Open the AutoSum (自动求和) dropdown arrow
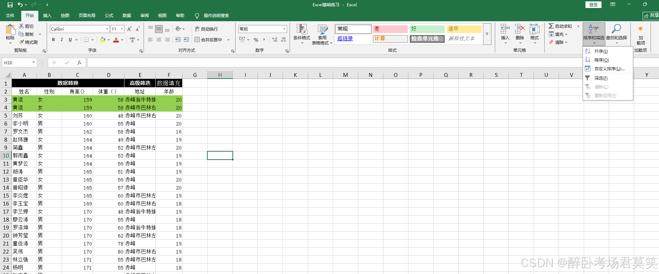 [x=578, y=26]
